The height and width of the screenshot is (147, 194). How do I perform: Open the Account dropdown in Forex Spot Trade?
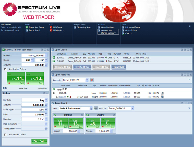46,55
